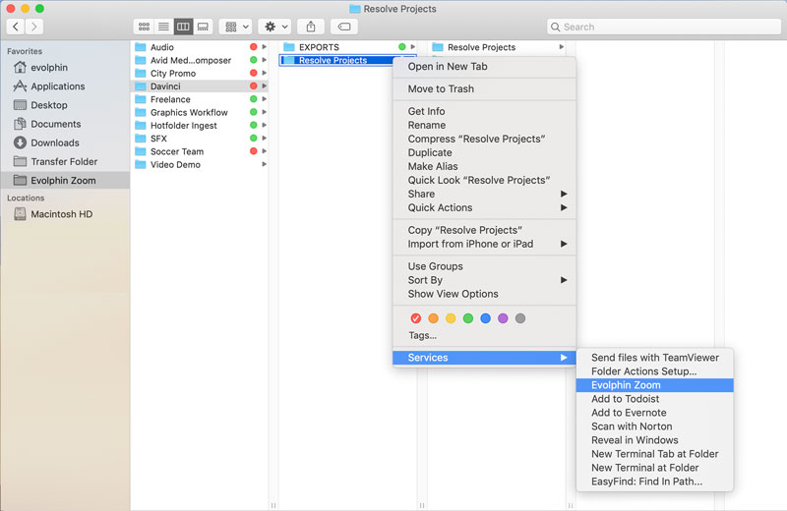The width and height of the screenshot is (787, 511).
Task: Choose Quick Look "Resolve Projects"
Action: point(484,181)
